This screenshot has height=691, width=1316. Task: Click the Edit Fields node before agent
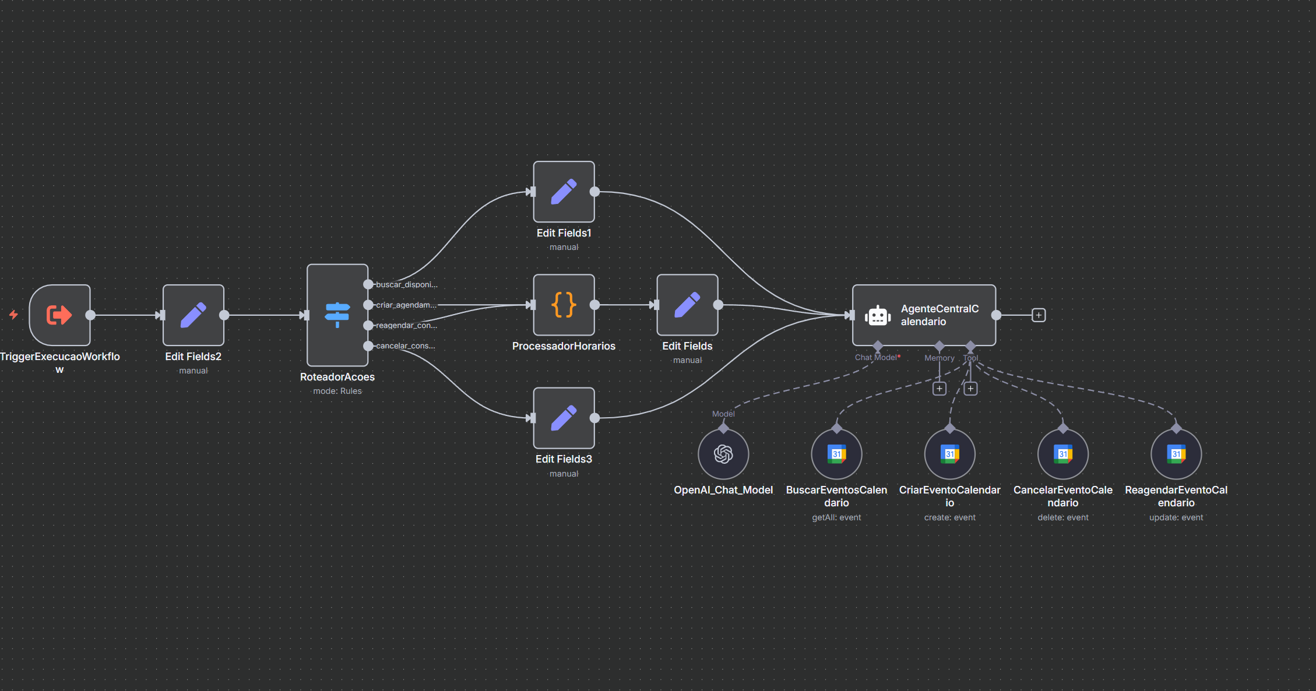tap(687, 305)
